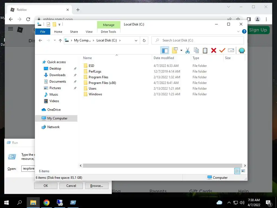Open the recent locations dropdown
The width and height of the screenshot is (277, 208).
55,40
